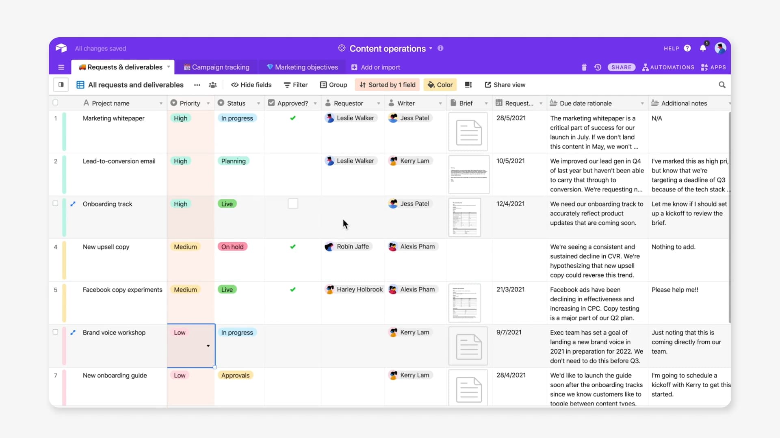Expand the Onboarding track record
This screenshot has height=438, width=780.
pos(73,204)
